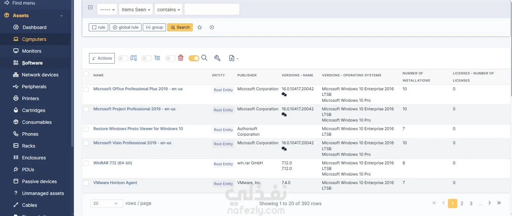512x216 pixels.
Task: Click the red trash bin icon
Action: (180, 58)
